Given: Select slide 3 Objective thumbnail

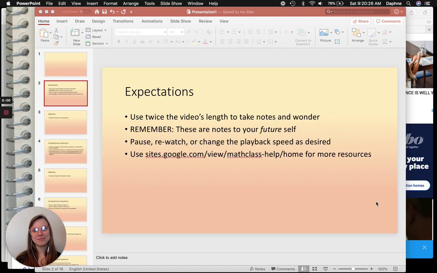Looking at the screenshot, I should (x=66, y=122).
